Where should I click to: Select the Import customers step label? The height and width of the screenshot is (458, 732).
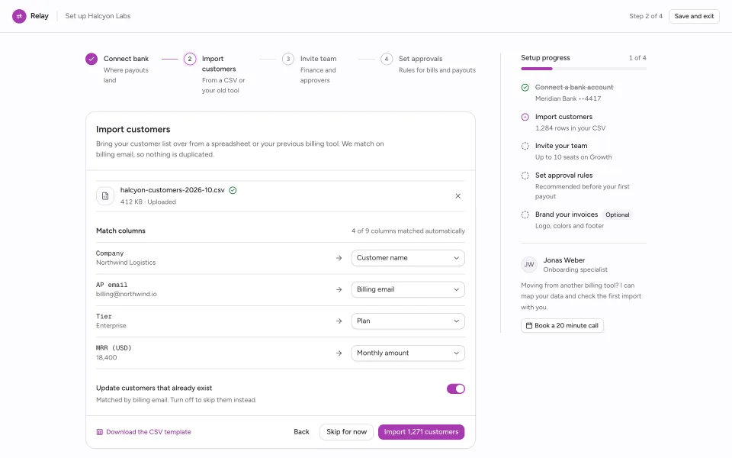[219, 64]
